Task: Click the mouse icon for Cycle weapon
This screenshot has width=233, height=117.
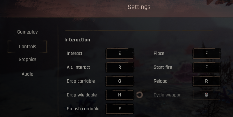Action: pos(207,95)
